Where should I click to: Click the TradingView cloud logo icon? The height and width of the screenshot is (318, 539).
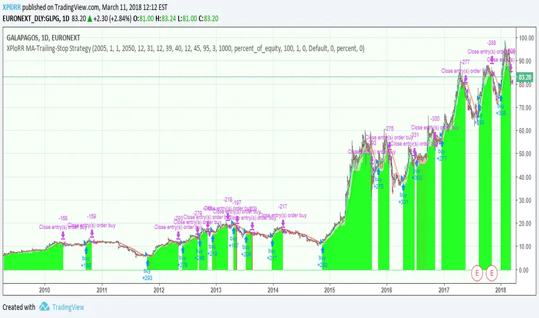point(45,306)
